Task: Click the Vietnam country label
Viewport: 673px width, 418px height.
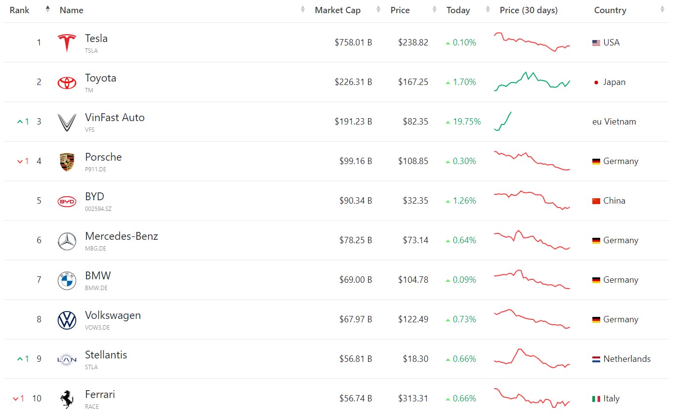Action: click(620, 122)
